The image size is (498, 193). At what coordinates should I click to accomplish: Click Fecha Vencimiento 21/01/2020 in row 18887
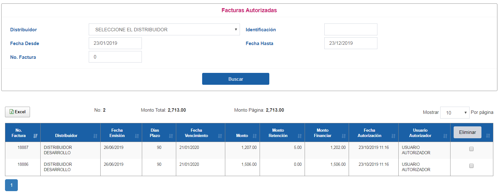189,147
